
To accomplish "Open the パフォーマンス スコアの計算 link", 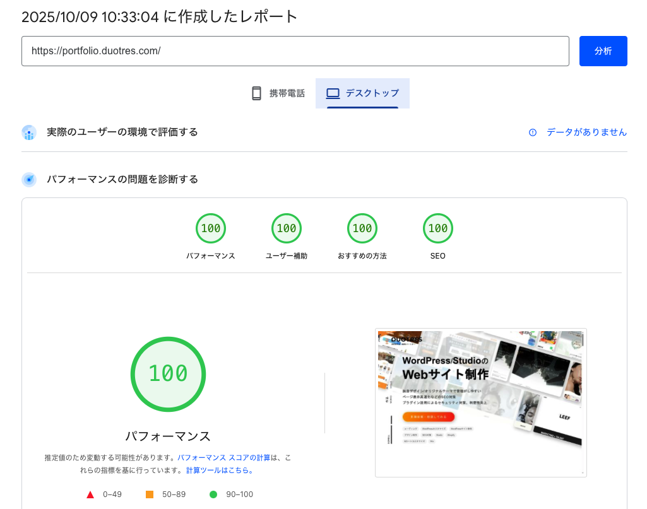I will click(224, 457).
